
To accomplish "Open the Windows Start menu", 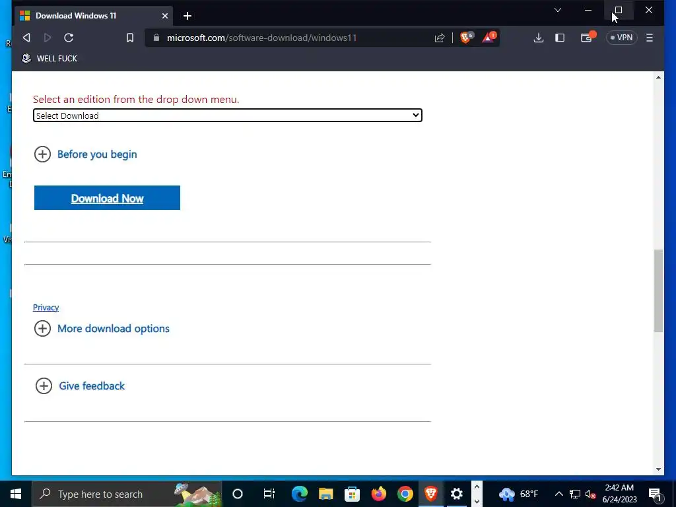I will (16, 494).
